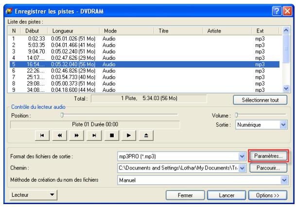296x207 pixels.
Task: Select track 2 starting at 5:03.35
Action: pyautogui.click(x=145, y=45)
